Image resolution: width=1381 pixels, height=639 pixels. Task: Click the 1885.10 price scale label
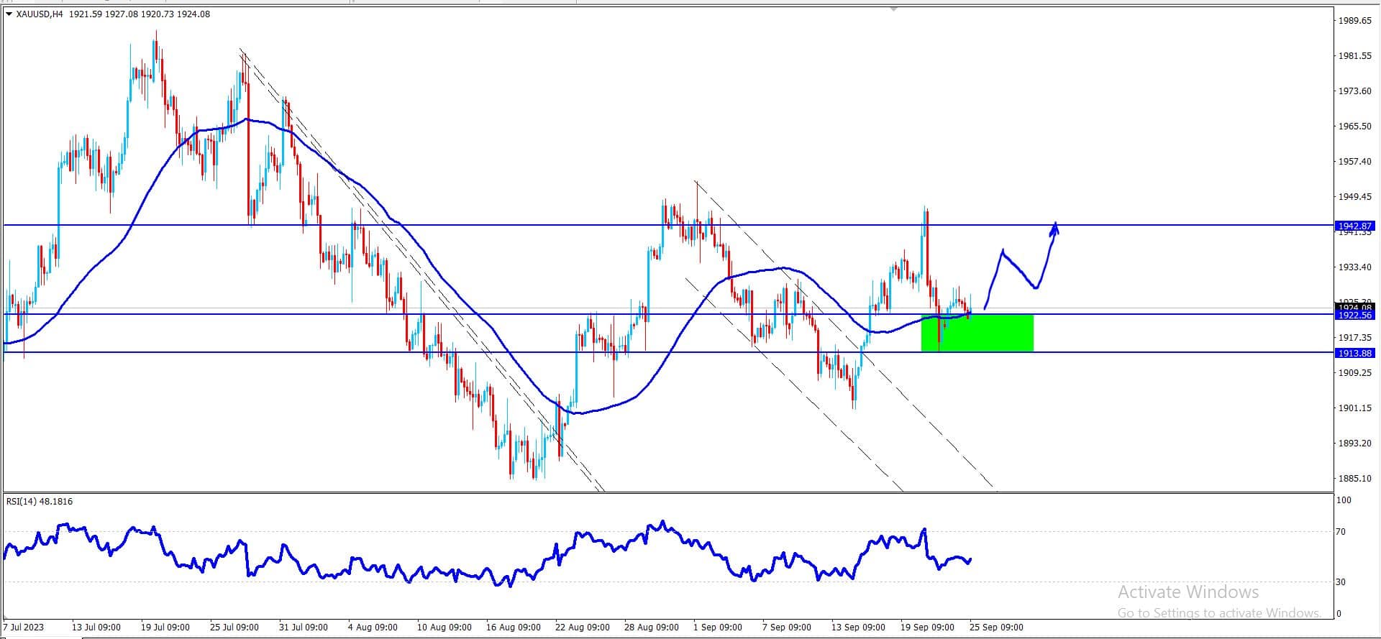coord(1354,479)
